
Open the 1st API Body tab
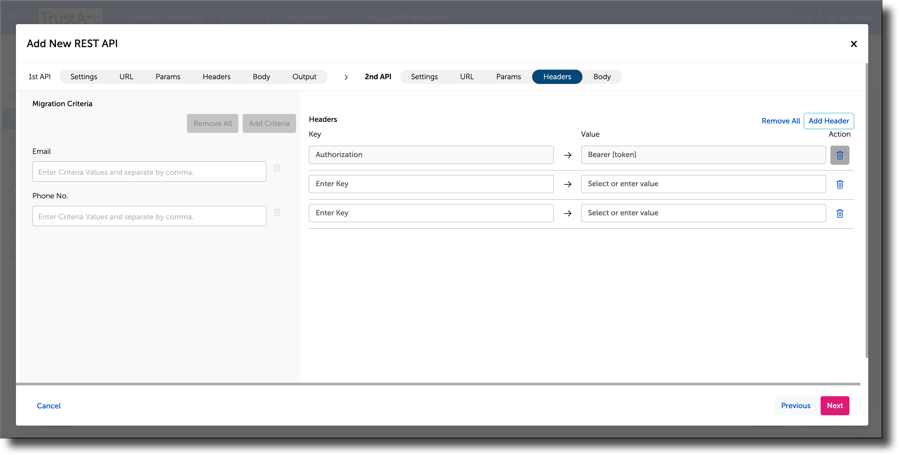click(x=261, y=77)
